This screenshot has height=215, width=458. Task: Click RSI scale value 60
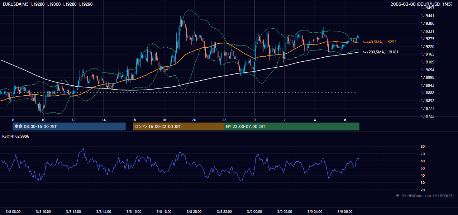click(x=423, y=161)
